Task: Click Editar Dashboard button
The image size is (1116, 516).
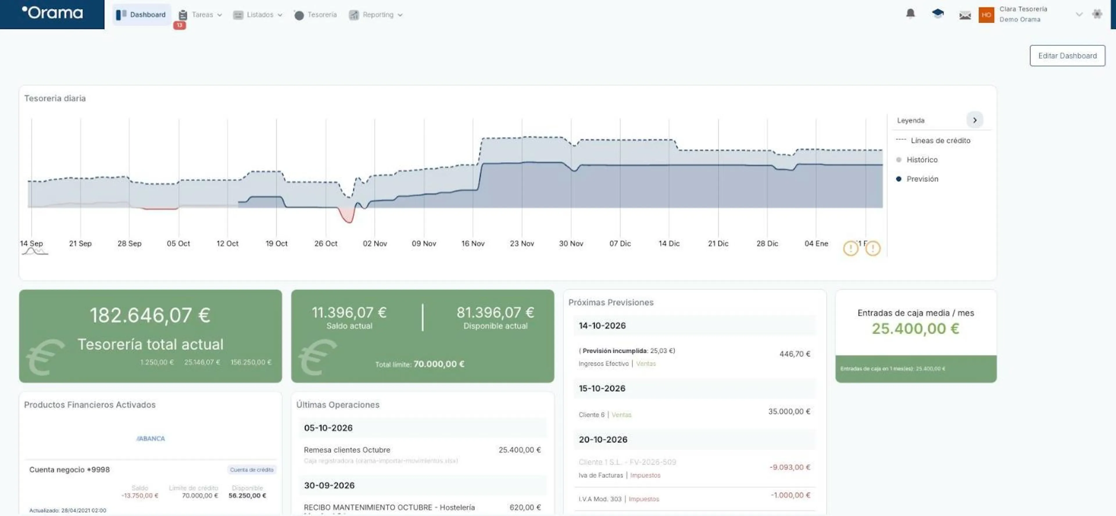Action: pos(1067,55)
